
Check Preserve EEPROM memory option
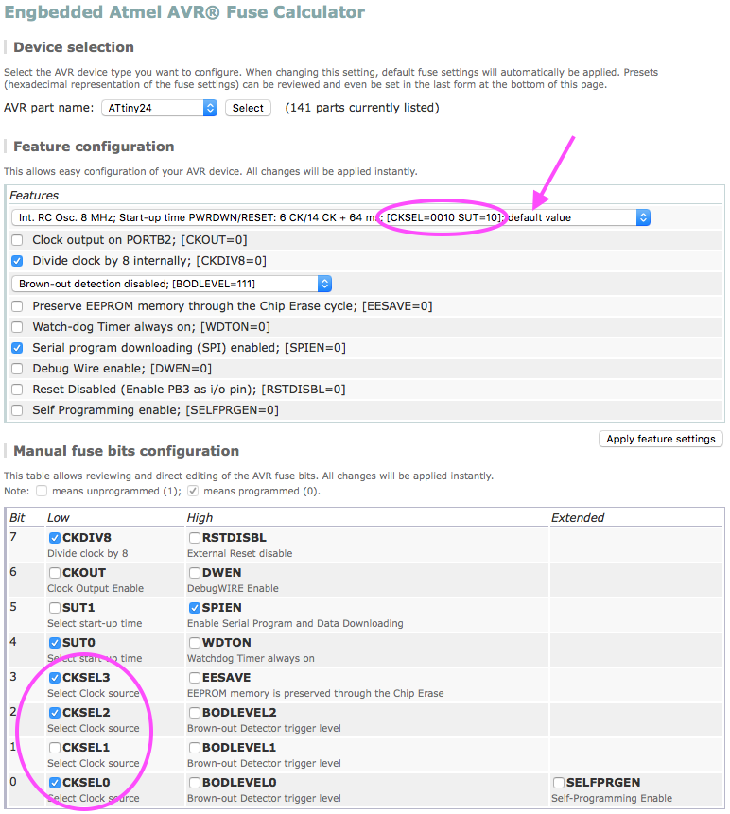17,305
